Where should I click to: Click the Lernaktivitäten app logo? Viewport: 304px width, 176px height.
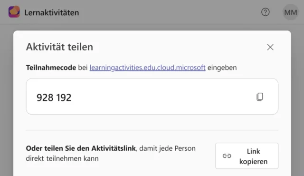[14, 12]
